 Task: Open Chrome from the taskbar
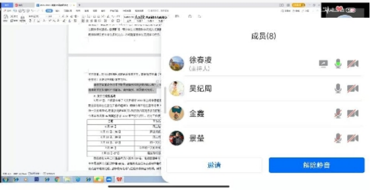coord(57,179)
